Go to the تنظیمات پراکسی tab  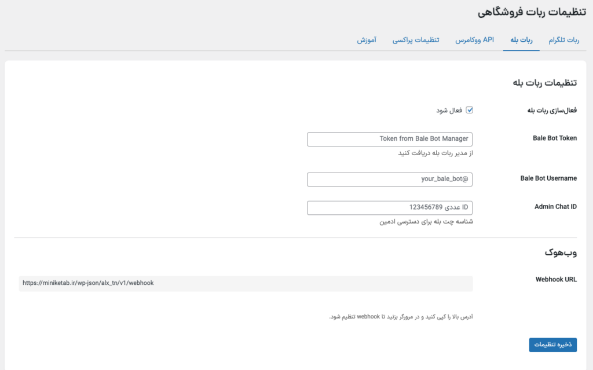pos(416,40)
